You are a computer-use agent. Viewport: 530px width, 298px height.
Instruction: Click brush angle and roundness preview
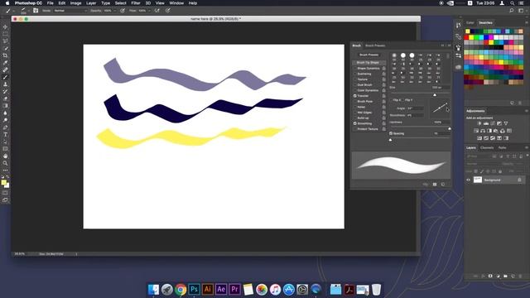click(440, 108)
